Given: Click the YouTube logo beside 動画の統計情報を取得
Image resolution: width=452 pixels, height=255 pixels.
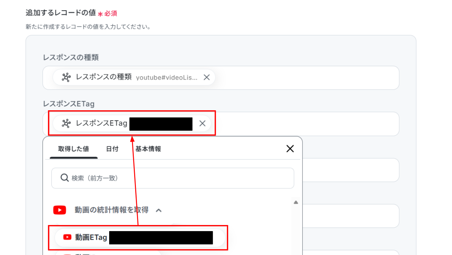Looking at the screenshot, I should click(60, 210).
